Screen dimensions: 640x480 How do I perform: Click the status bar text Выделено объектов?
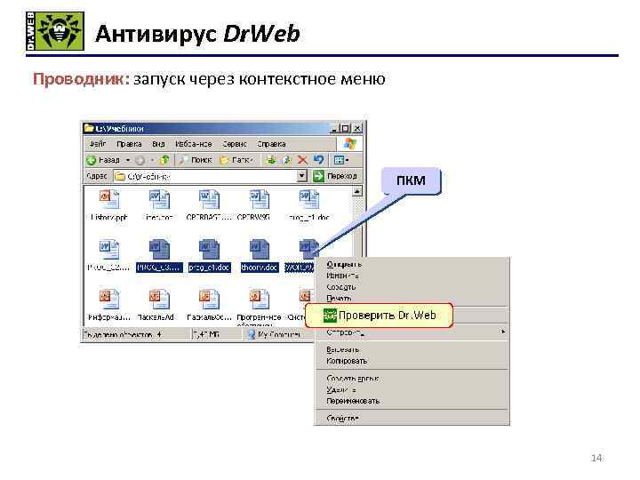[122, 335]
